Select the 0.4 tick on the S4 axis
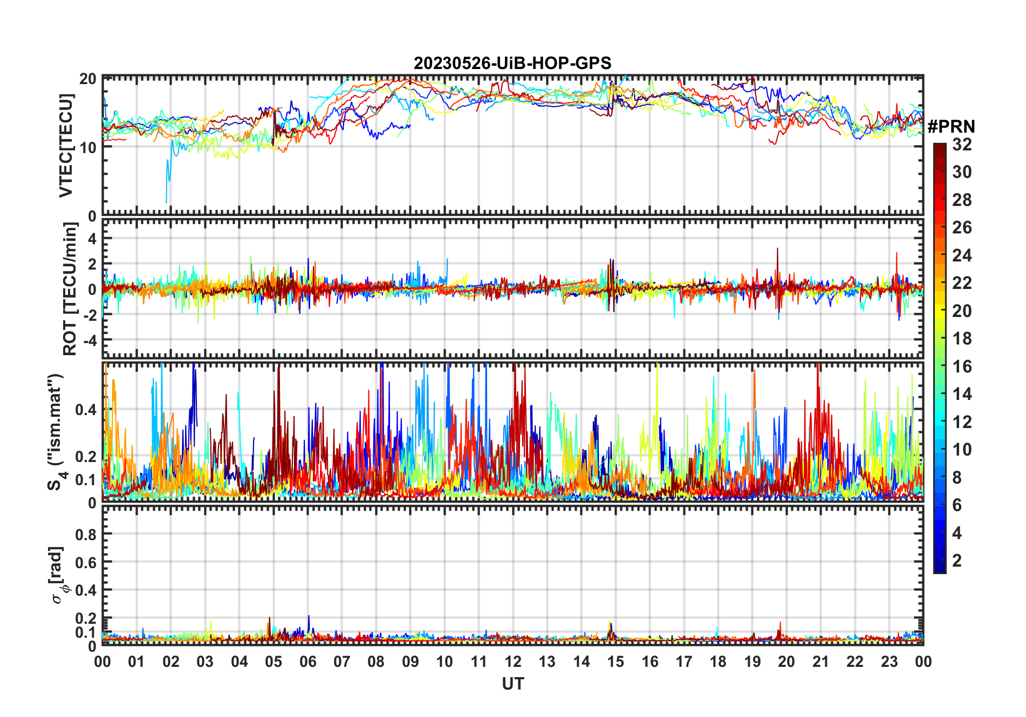 [86, 410]
